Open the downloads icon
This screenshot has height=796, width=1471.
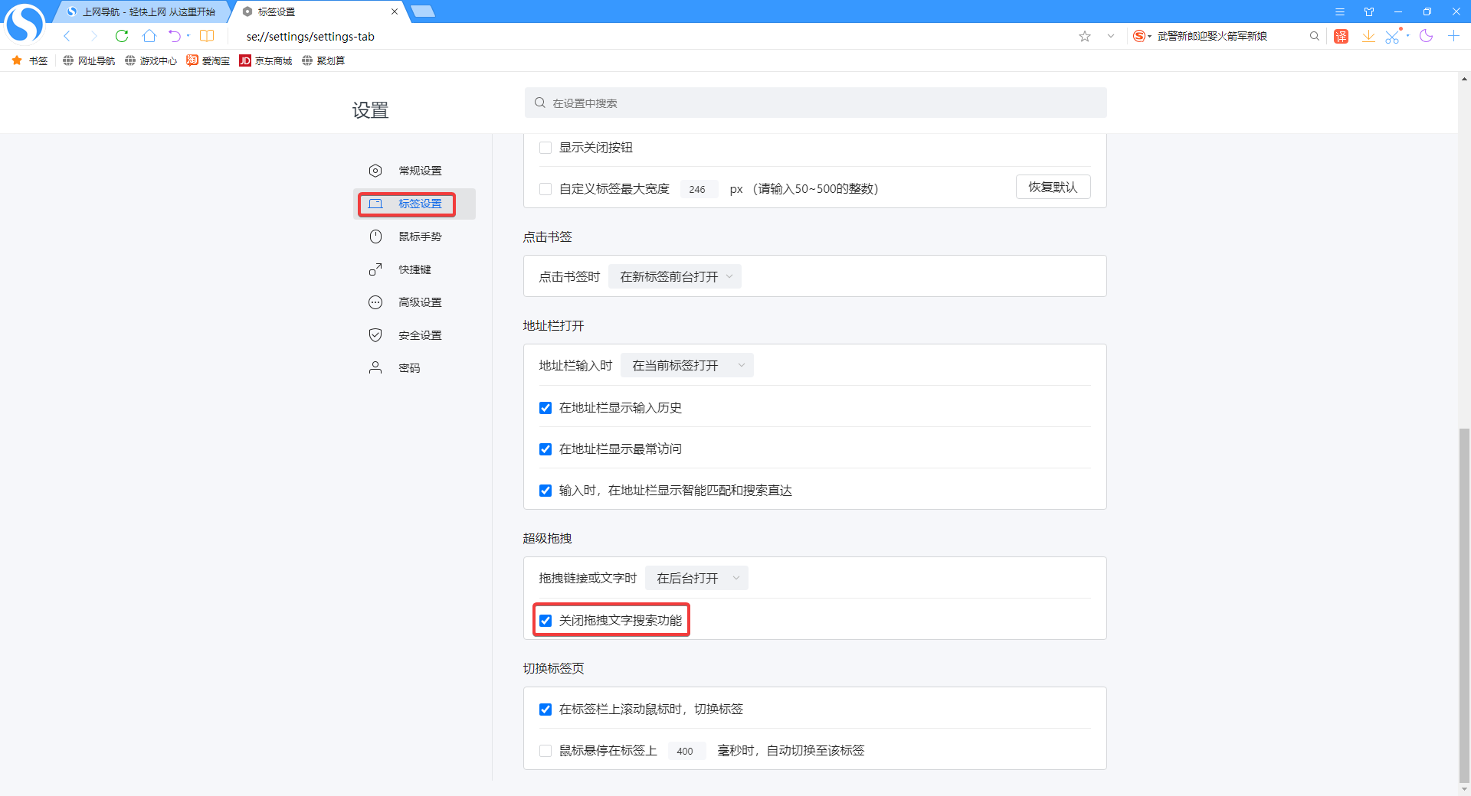tap(1368, 36)
